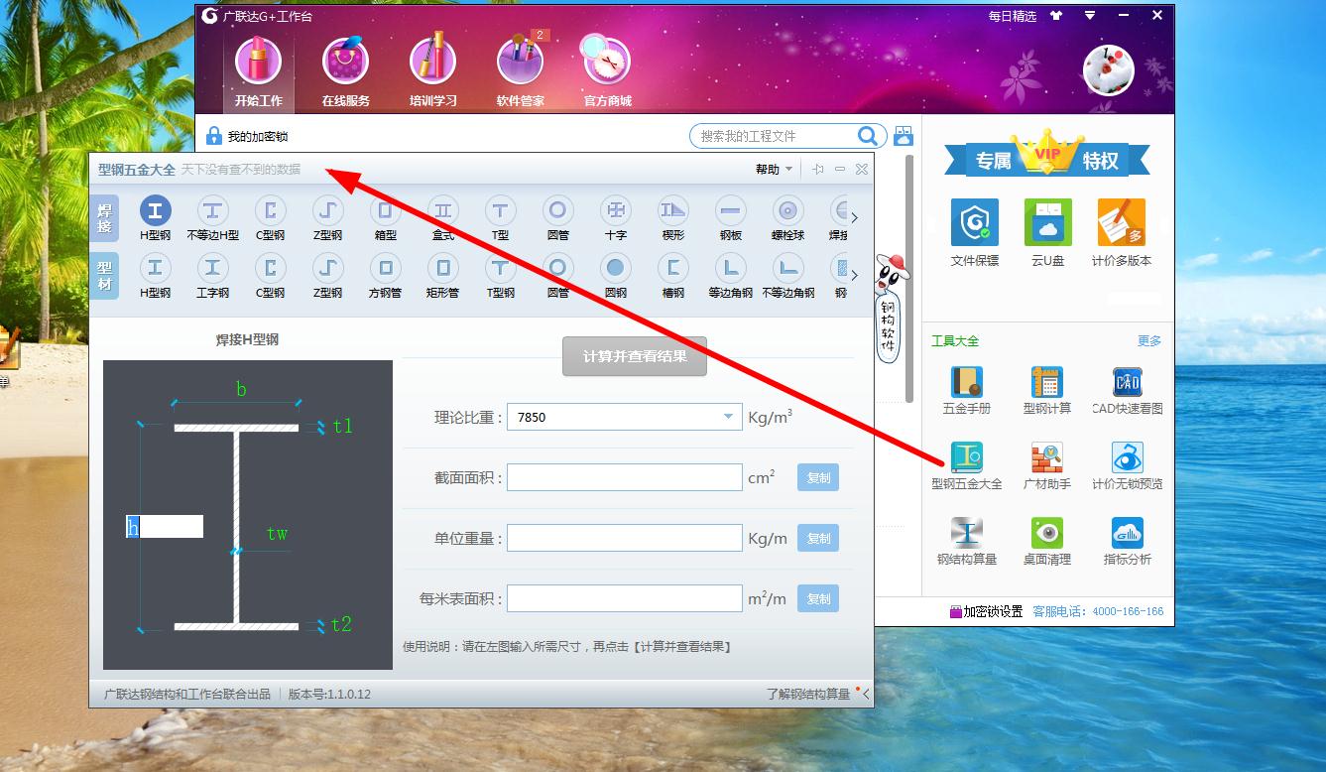
Task: Open 了解钢结构算量 link
Action: 808,694
